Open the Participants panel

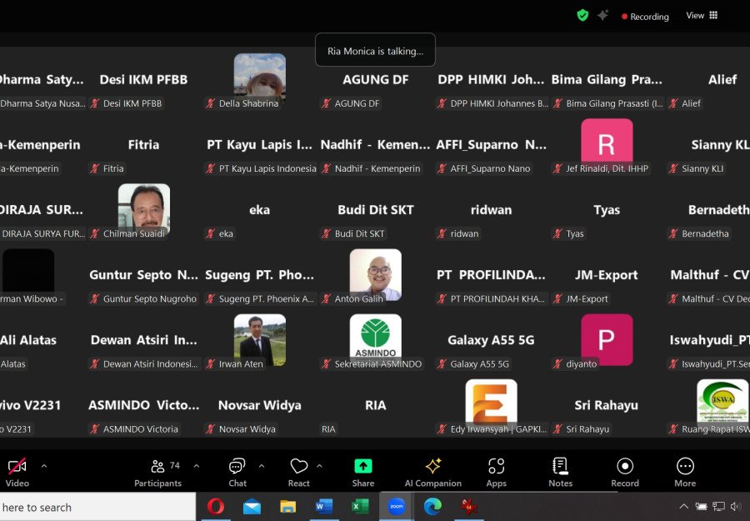tap(157, 471)
